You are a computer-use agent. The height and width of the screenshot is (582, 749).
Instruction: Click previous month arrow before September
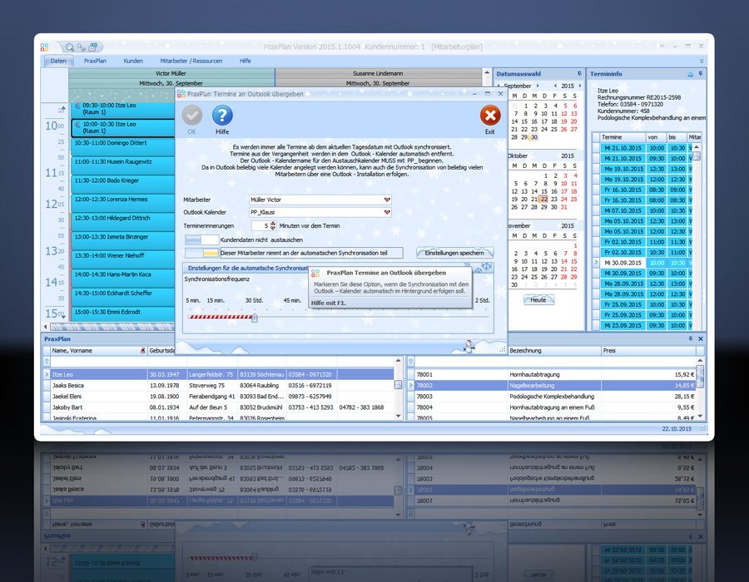tap(499, 86)
